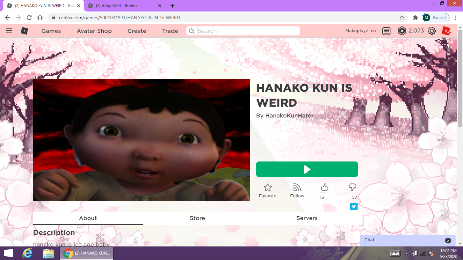Visit creator HanakoKunHater's profile
This screenshot has width=463, height=260.
point(289,116)
